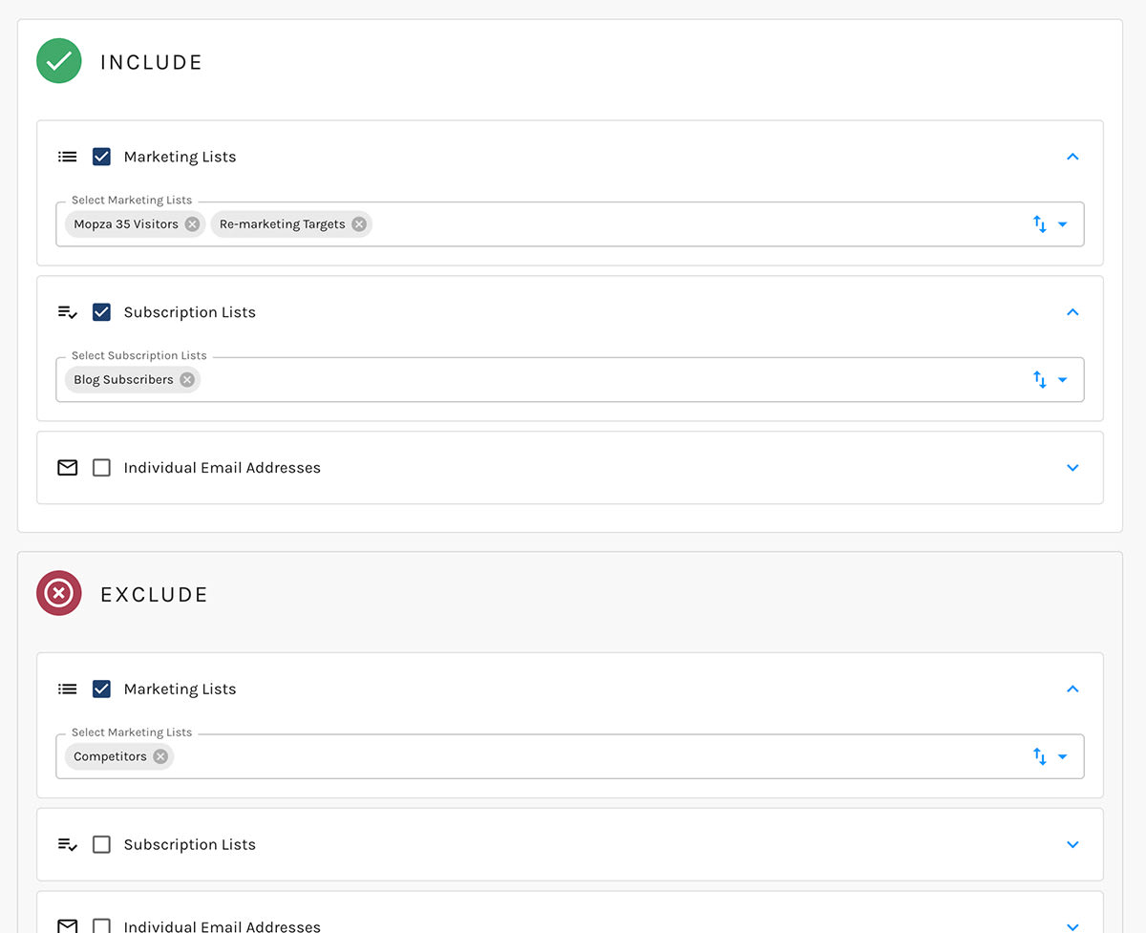The width and height of the screenshot is (1146, 933).
Task: Click the Subscription Lists checklist icon under EXCLUDE
Action: tap(67, 844)
